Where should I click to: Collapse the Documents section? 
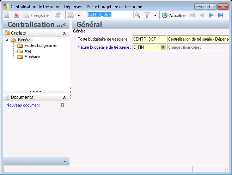pyautogui.click(x=65, y=97)
